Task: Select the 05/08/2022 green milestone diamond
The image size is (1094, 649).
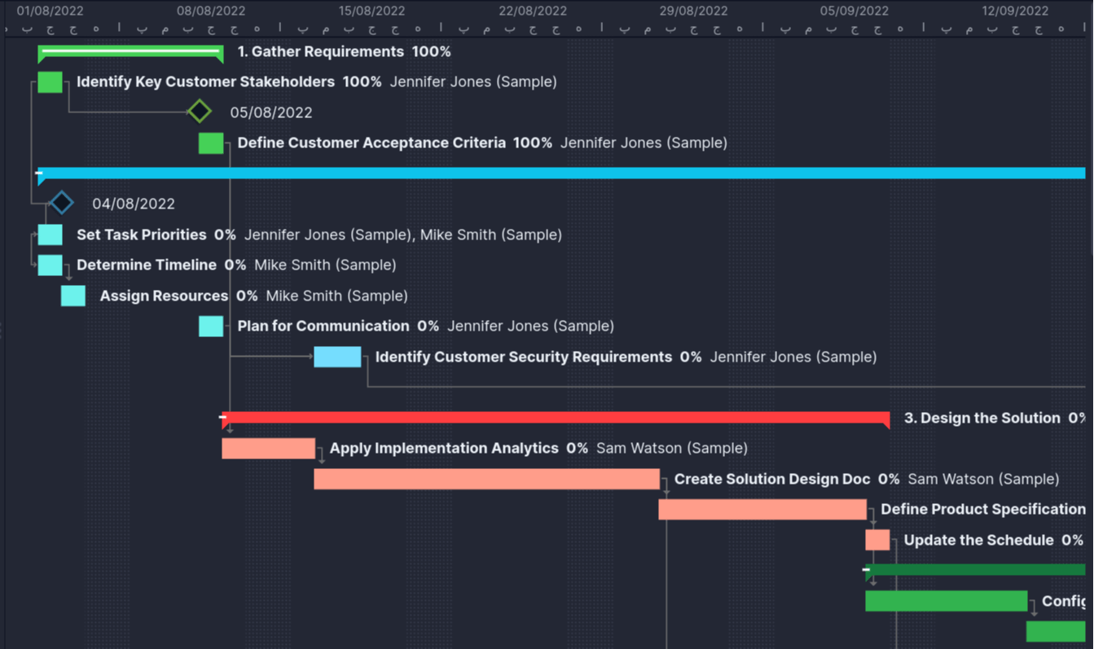Action: pyautogui.click(x=200, y=112)
